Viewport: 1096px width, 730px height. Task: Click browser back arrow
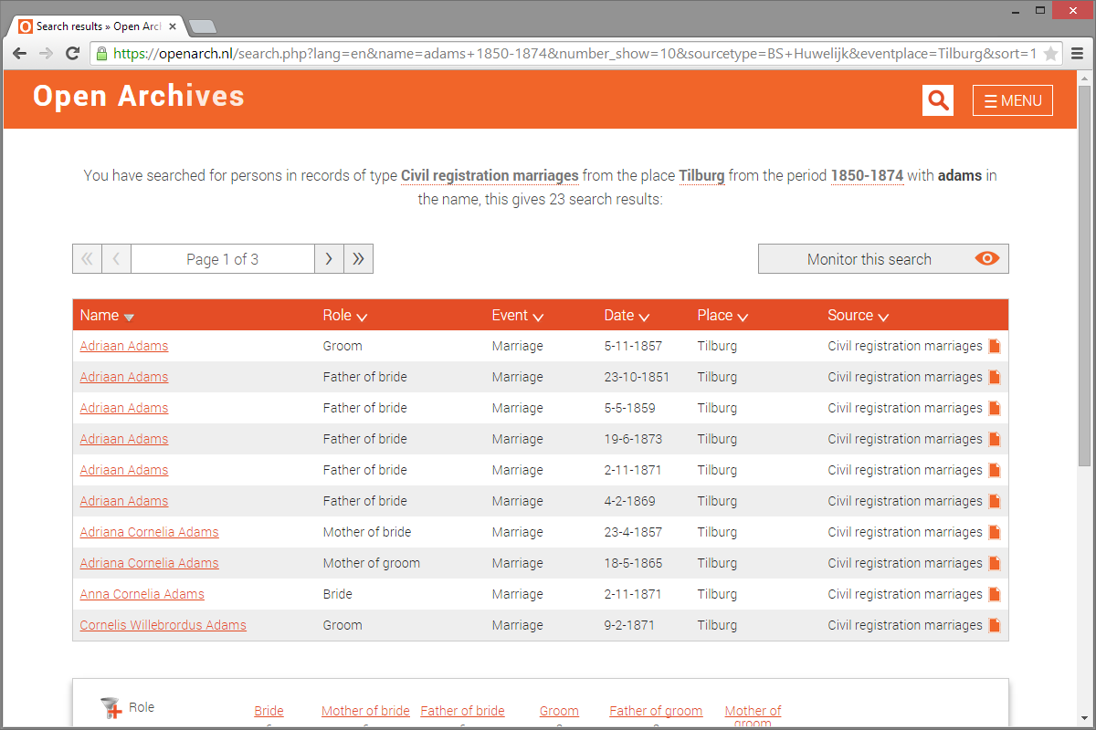pos(20,54)
